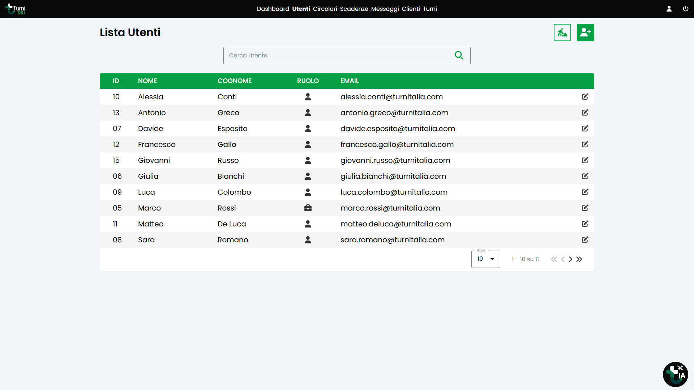The image size is (694, 390).
Task: Click the add user button
Action: 586,32
